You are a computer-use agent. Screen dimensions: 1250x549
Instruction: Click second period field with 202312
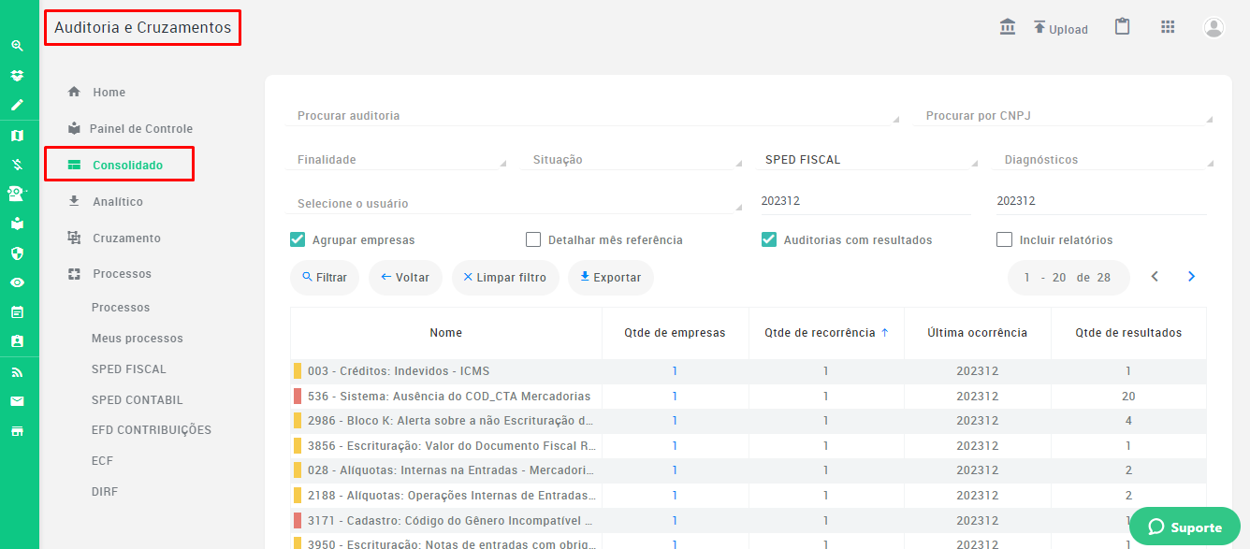pos(1101,201)
